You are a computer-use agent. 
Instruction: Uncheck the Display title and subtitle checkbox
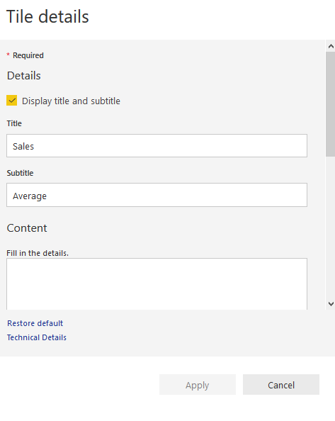click(12, 101)
